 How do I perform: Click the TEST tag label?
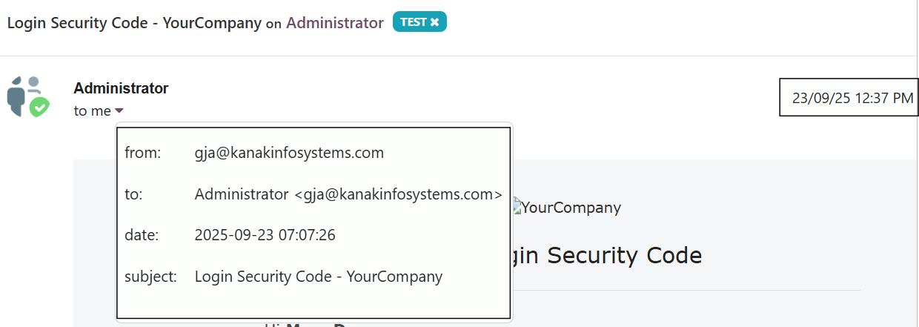click(x=414, y=22)
